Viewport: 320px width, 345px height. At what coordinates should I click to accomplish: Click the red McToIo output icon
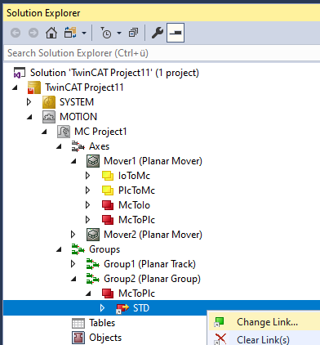tap(108, 205)
